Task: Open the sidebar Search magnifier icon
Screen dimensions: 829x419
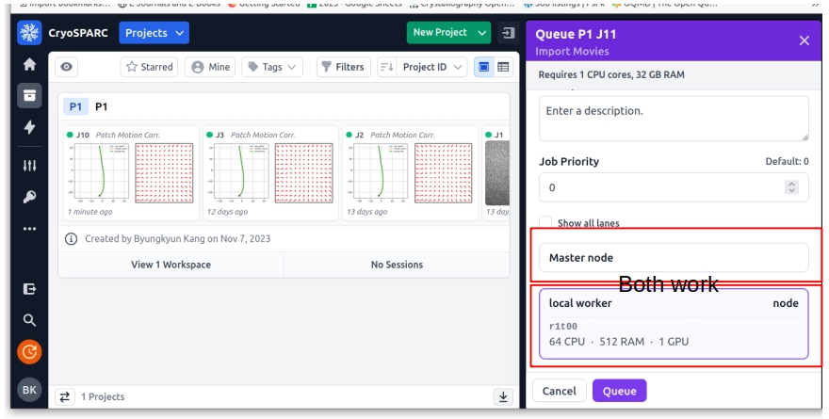Action: tap(29, 320)
